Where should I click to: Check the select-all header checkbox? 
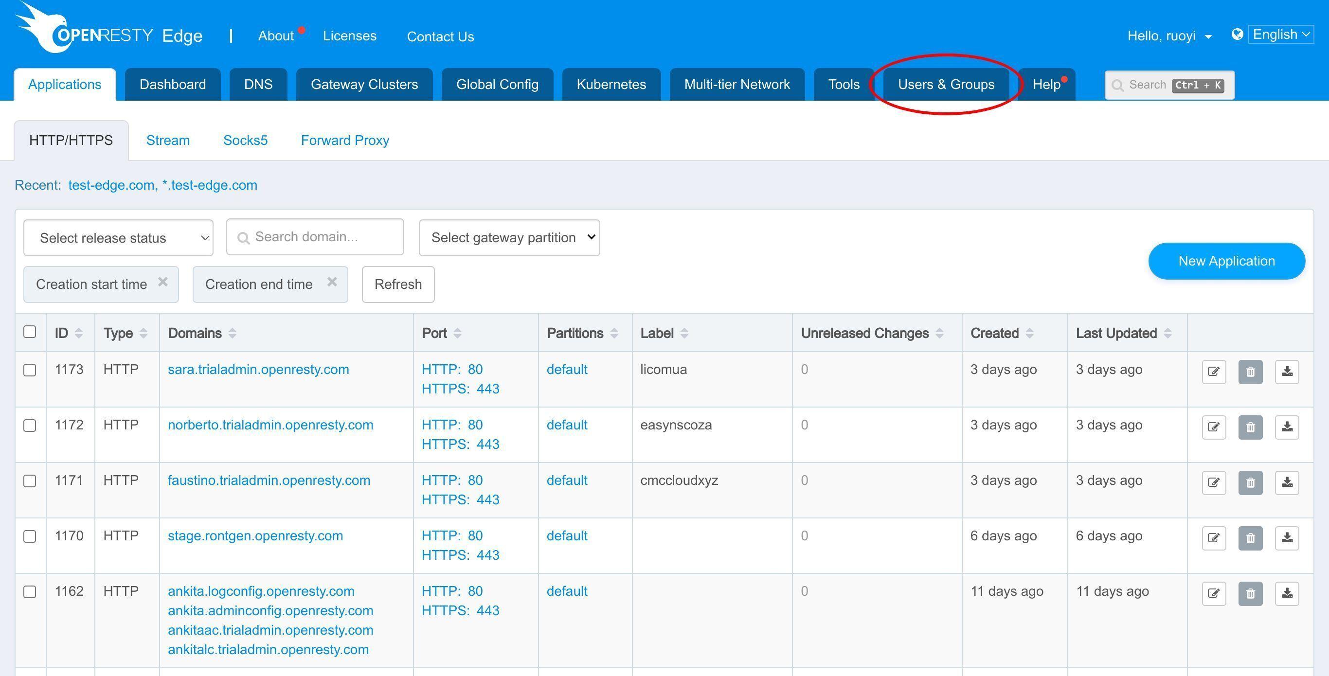coord(30,332)
